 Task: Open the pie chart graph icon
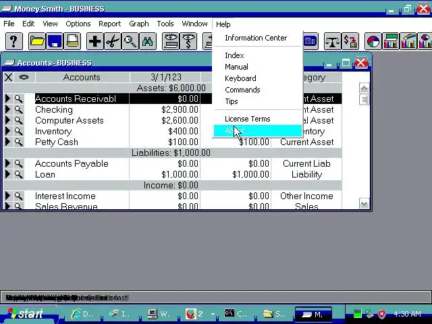click(373, 41)
